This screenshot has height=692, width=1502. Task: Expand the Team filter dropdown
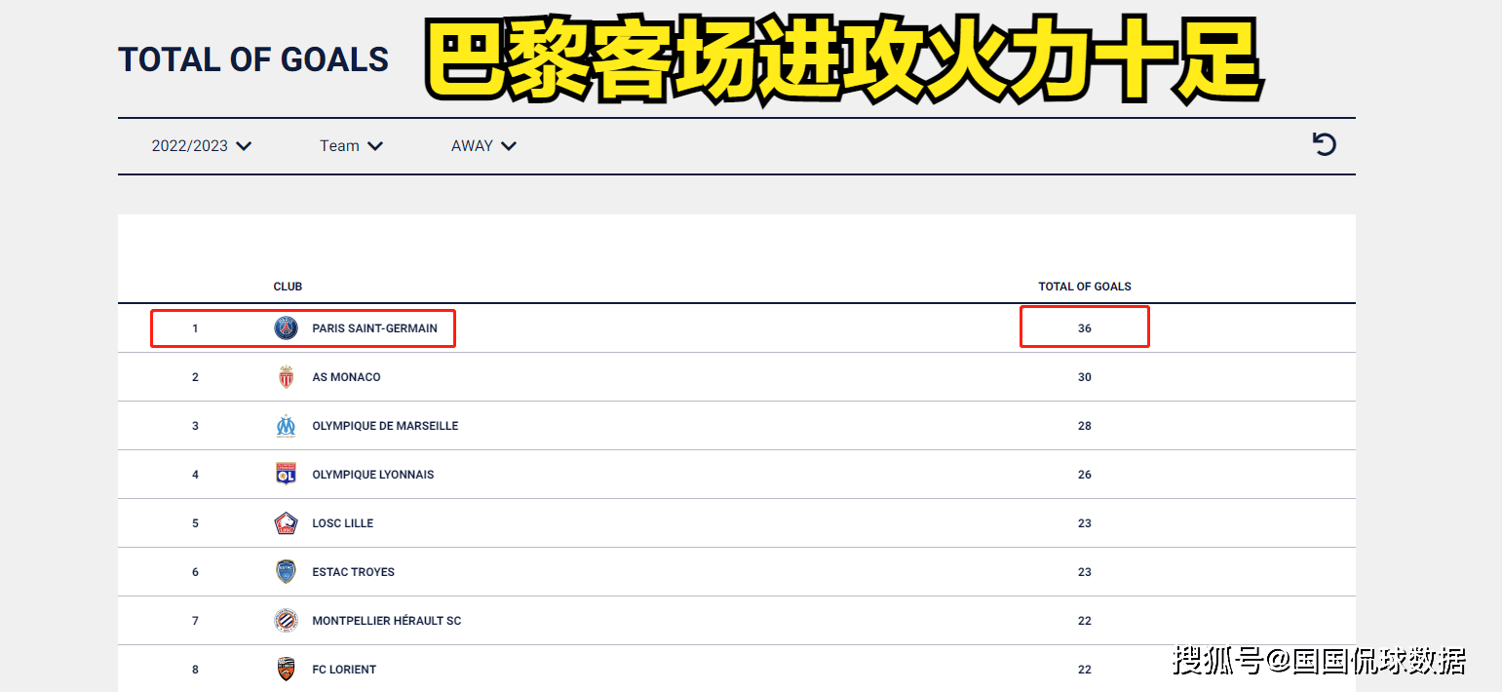click(x=351, y=146)
